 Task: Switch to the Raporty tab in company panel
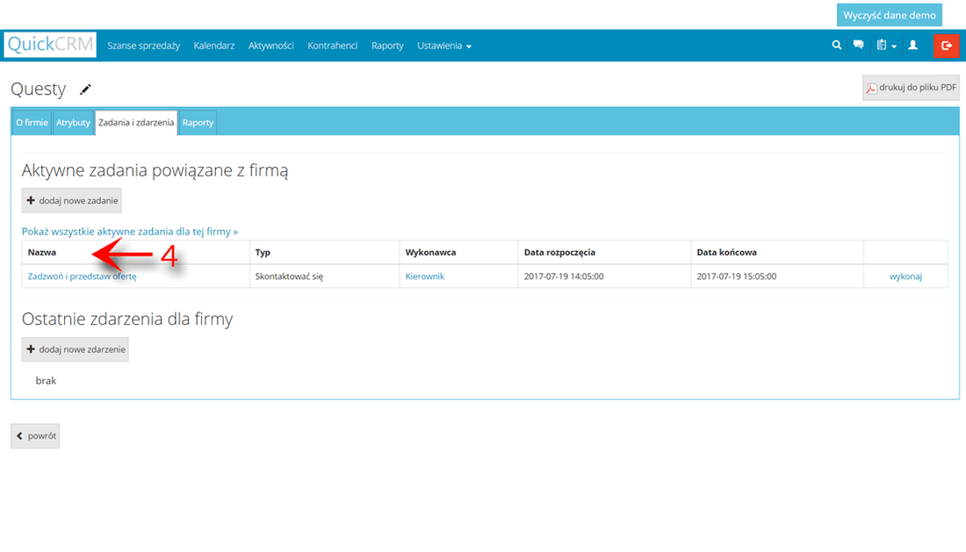(x=198, y=123)
